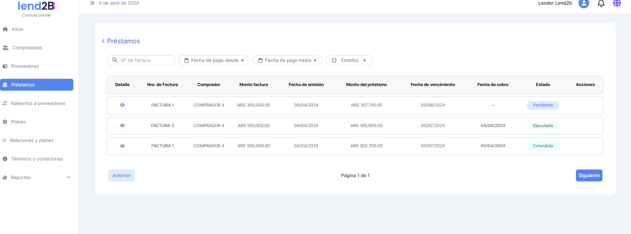This screenshot has height=234, width=631.
Task: View details of Extendida loan eye icon
Action: click(x=122, y=146)
